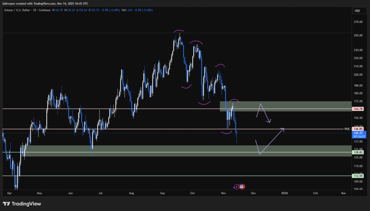The width and height of the screenshot is (370, 211).
Task: Click the POC 146.85 price label
Action: click(357, 129)
